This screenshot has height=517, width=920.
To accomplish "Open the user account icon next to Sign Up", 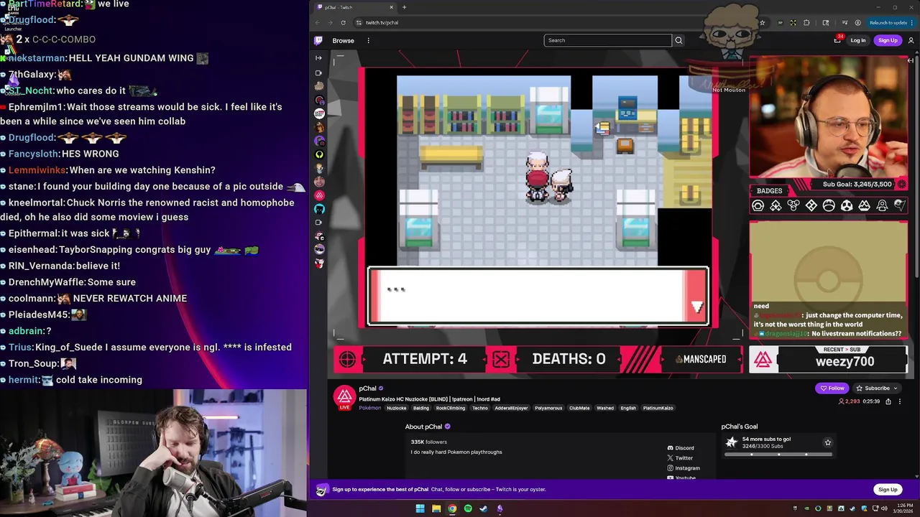I will pos(911,40).
